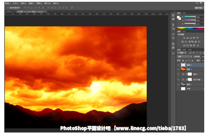
Task: Add a Curves adjustment from Adjustments panel
Action: 191,38
